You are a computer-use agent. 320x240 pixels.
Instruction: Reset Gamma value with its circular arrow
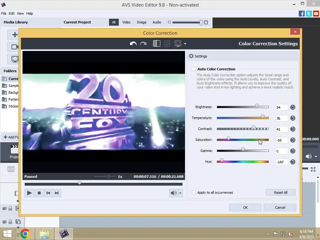coord(292,151)
